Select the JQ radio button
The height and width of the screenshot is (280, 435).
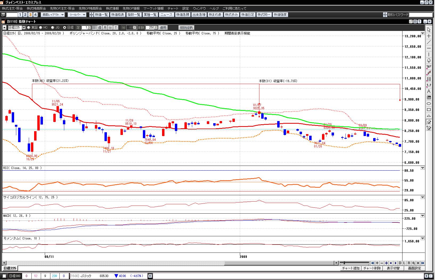coord(53,27)
